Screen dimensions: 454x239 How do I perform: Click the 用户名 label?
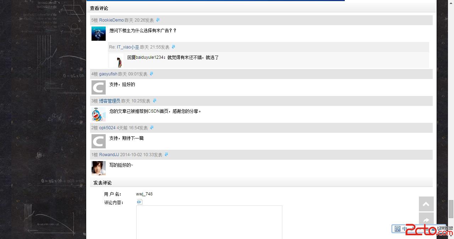coord(113,194)
